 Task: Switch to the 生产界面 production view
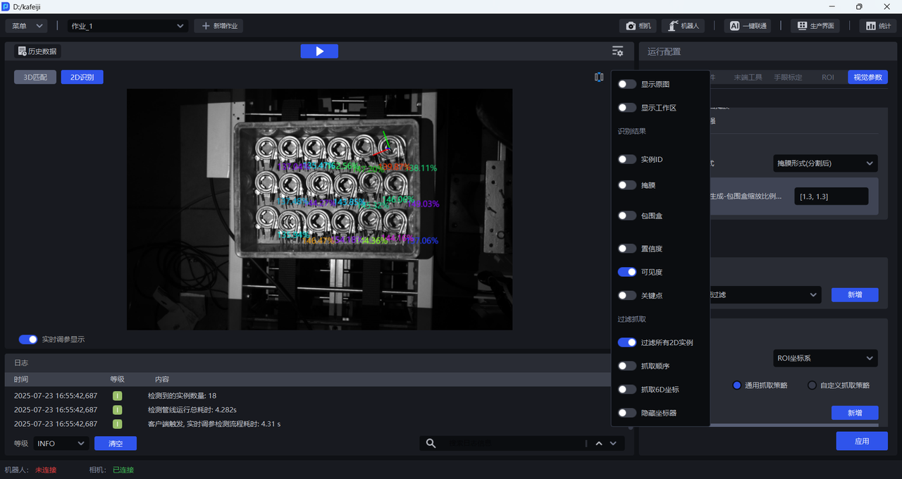[x=815, y=26]
